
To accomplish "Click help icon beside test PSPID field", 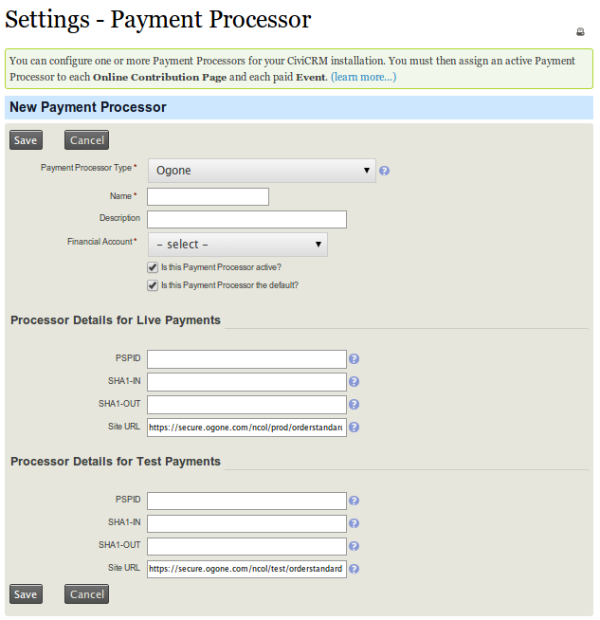I will click(x=354, y=501).
